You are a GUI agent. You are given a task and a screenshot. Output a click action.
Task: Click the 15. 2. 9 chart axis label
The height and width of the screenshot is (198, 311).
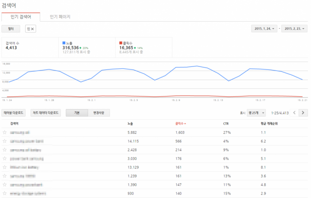click(176, 100)
